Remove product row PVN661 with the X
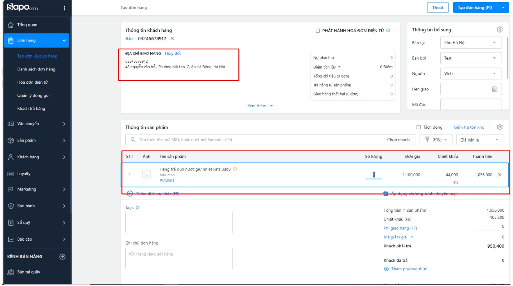The width and height of the screenshot is (513, 286). click(x=500, y=175)
